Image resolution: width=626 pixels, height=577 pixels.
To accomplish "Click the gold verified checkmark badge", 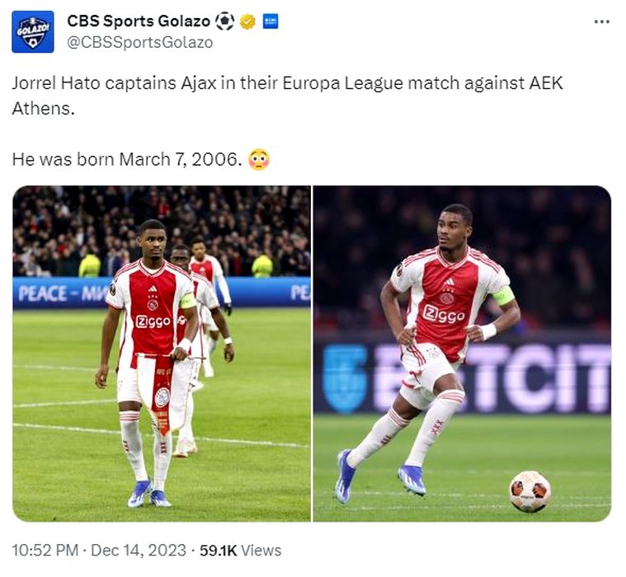I will coord(247,21).
